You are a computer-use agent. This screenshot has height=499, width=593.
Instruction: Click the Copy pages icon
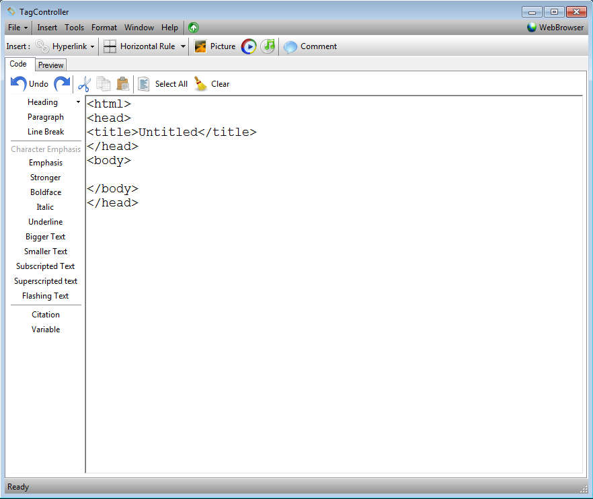[104, 84]
